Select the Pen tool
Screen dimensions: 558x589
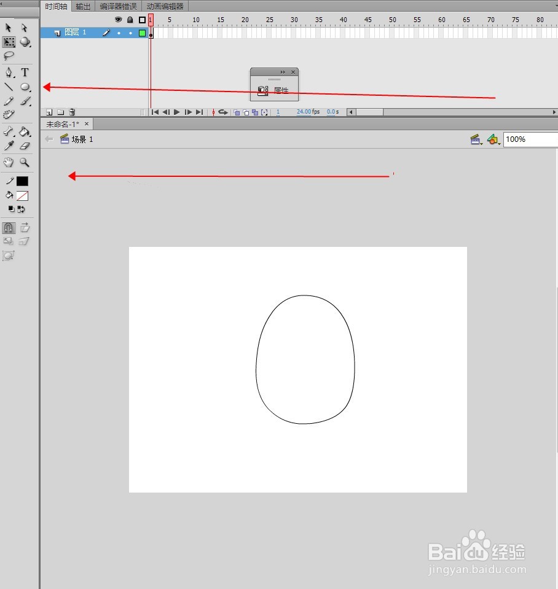(x=9, y=72)
